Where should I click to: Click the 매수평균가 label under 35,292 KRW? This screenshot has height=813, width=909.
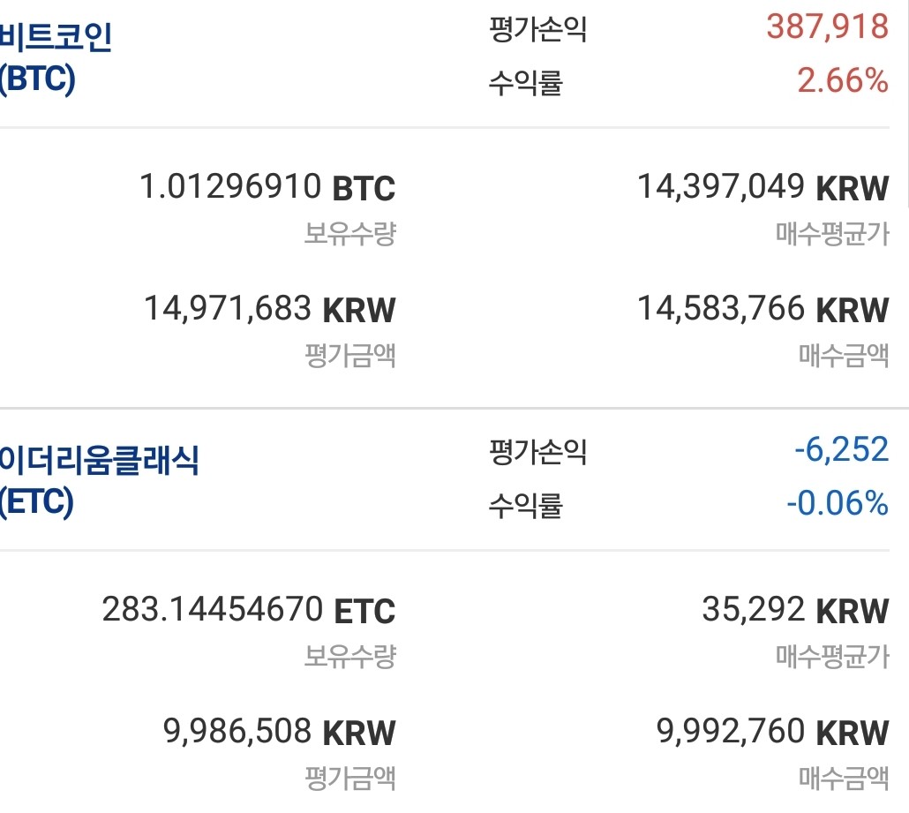[832, 656]
